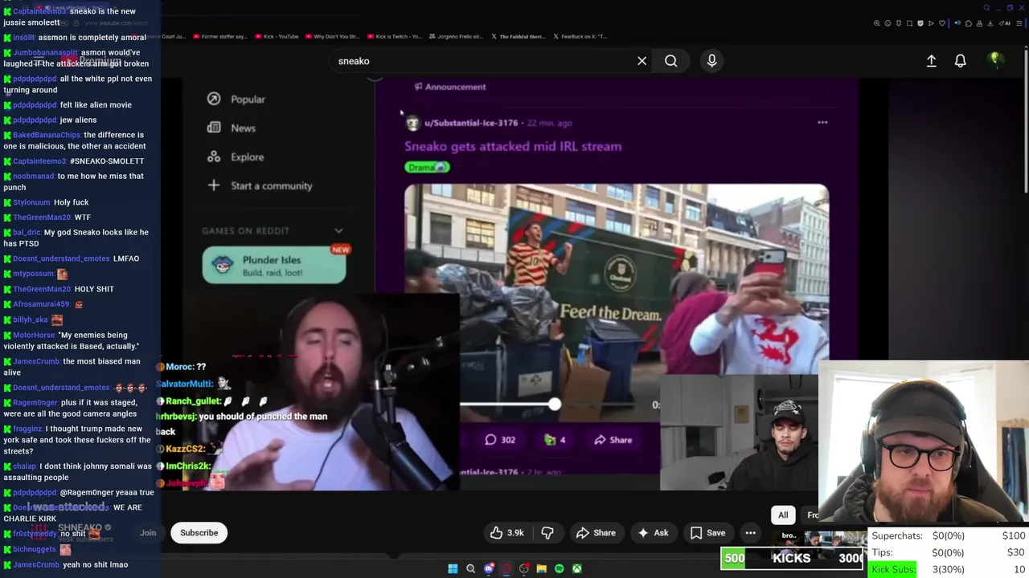The width and height of the screenshot is (1029, 578).
Task: Open Spotify from the taskbar
Action: 559,569
